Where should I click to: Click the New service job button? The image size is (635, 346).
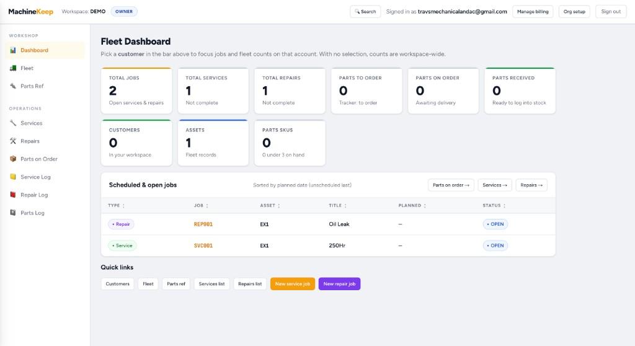pos(293,283)
